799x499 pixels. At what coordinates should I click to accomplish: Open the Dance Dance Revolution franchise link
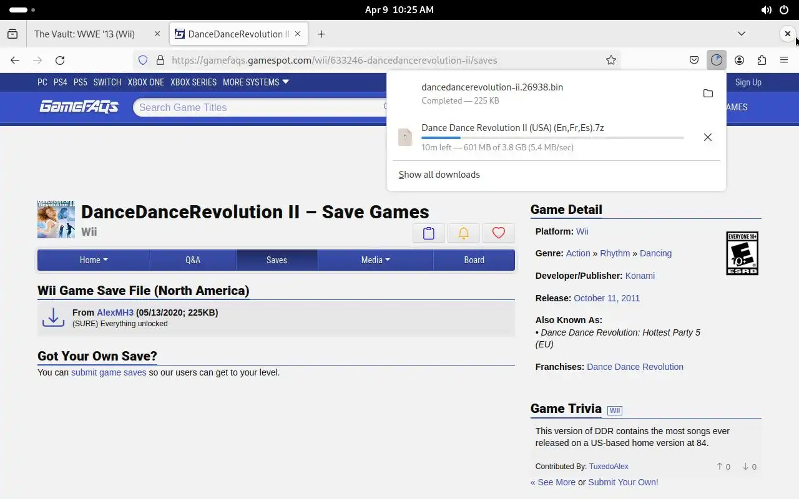[635, 367]
